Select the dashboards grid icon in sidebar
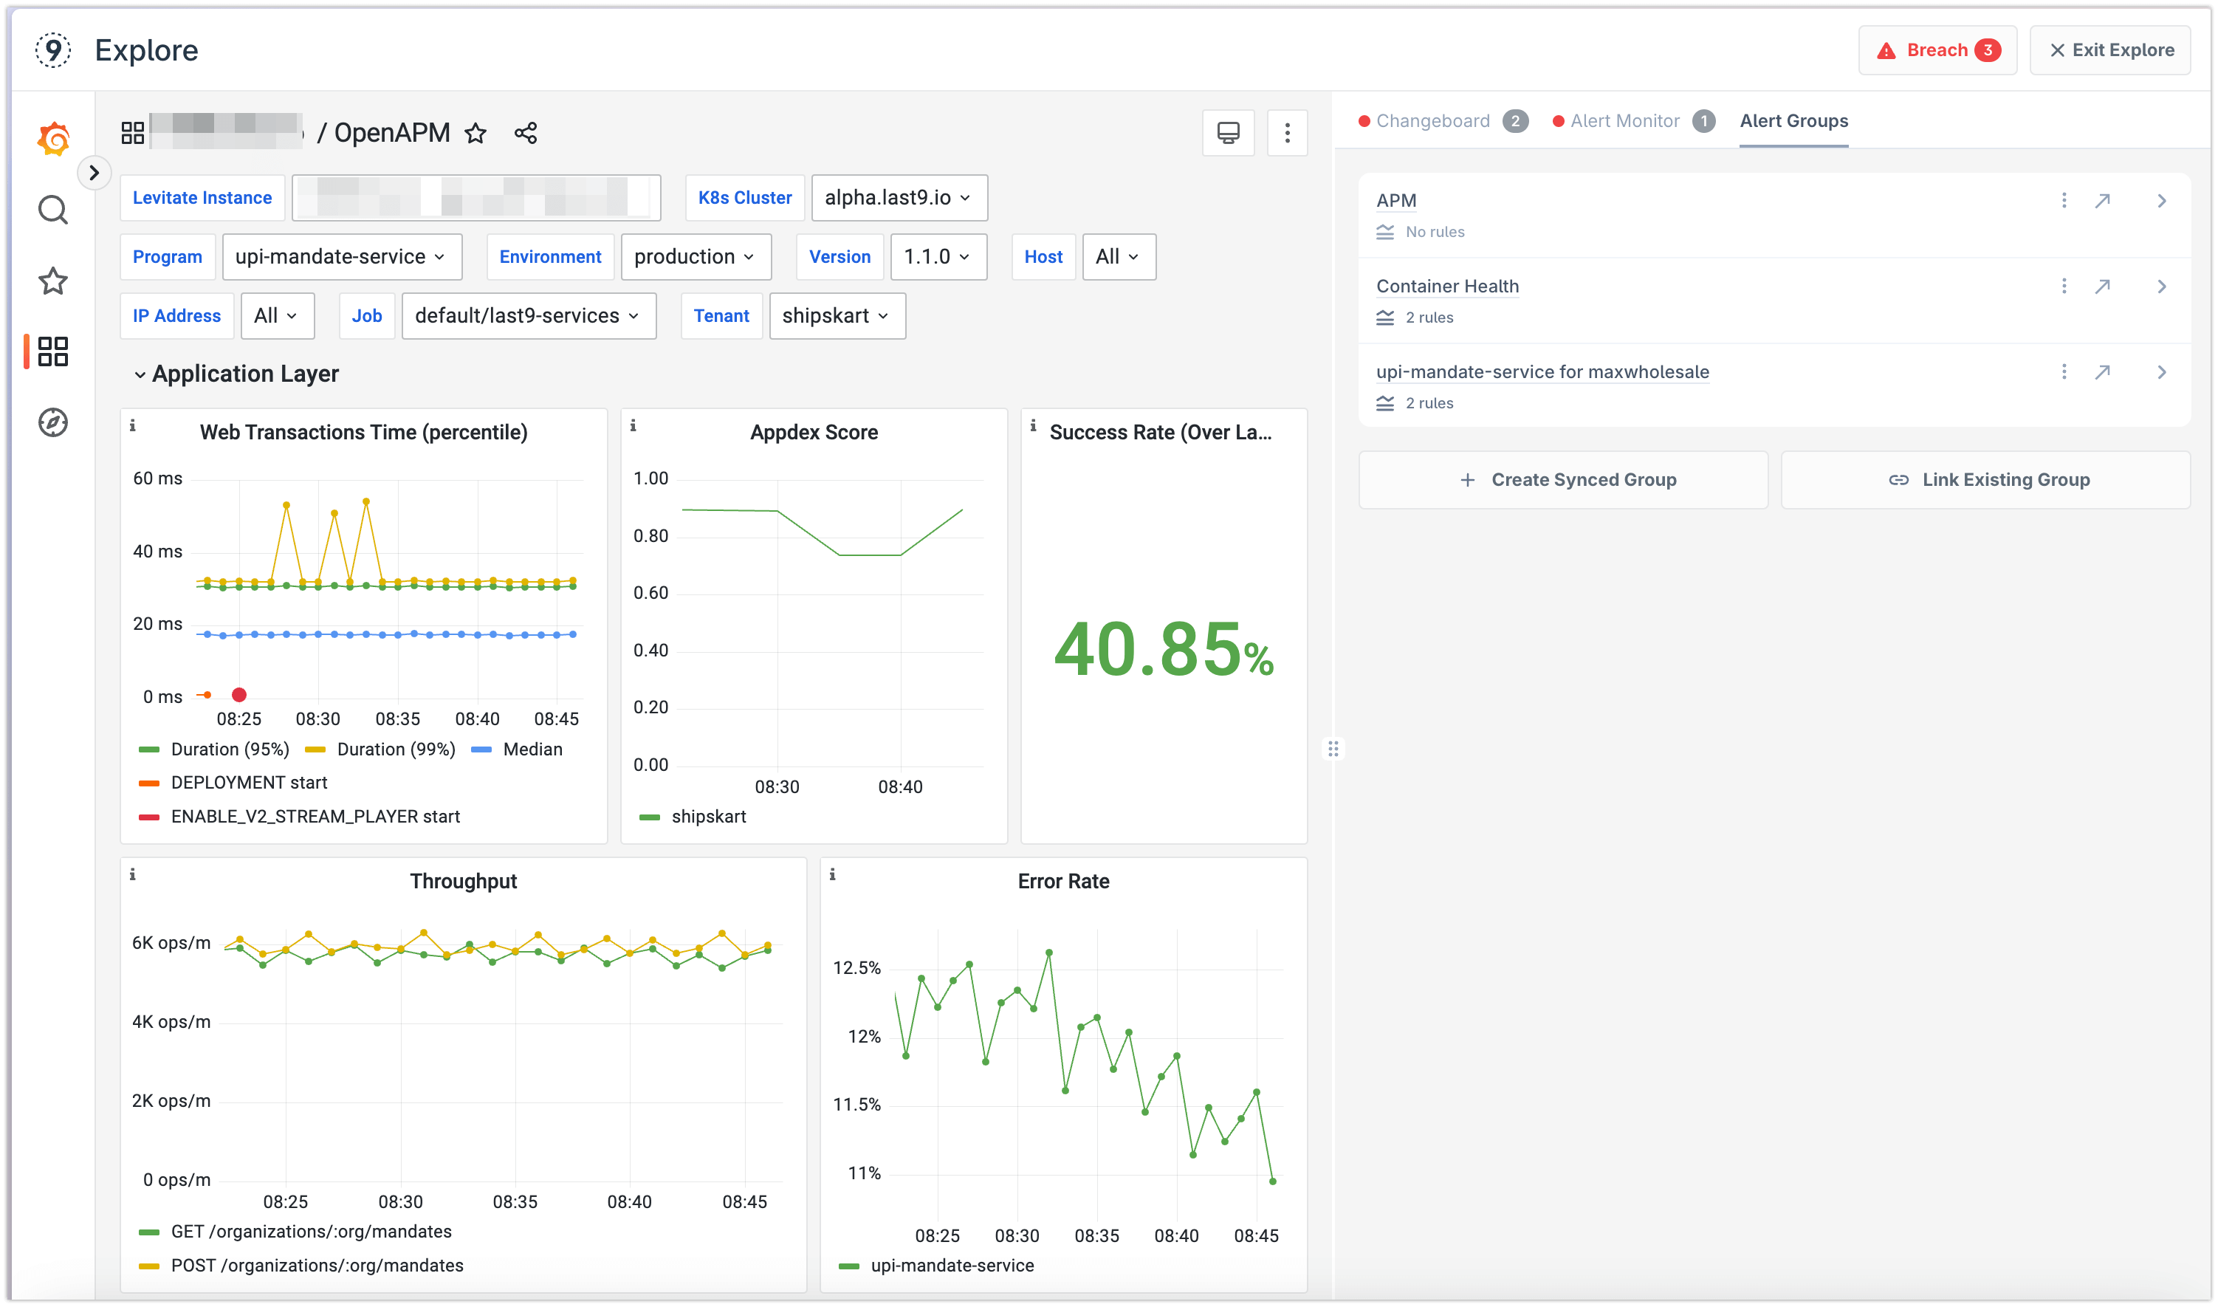The height and width of the screenshot is (1307, 2218). (x=53, y=351)
